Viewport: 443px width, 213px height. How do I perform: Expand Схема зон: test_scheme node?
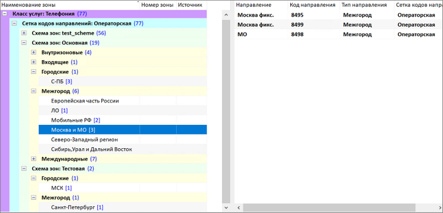[x=24, y=33]
